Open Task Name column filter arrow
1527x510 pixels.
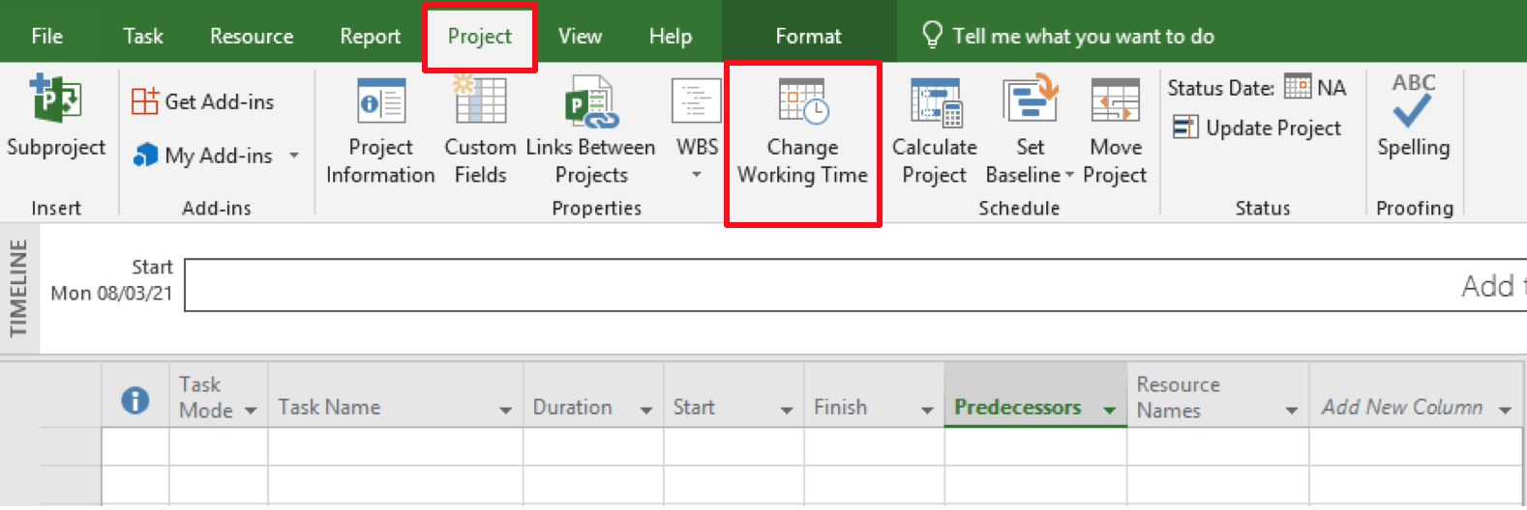(505, 411)
